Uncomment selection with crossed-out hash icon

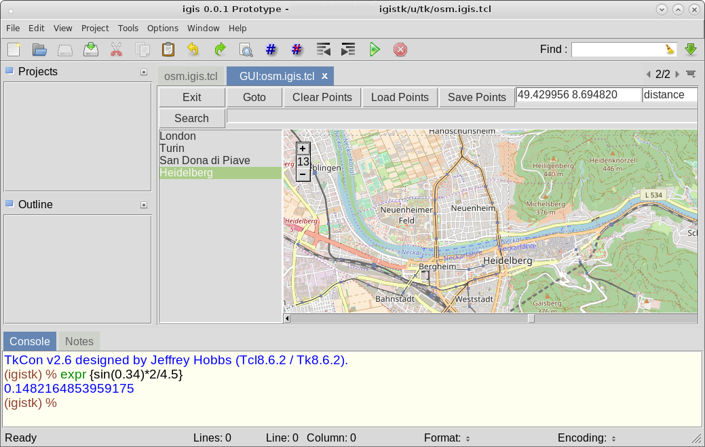[297, 50]
